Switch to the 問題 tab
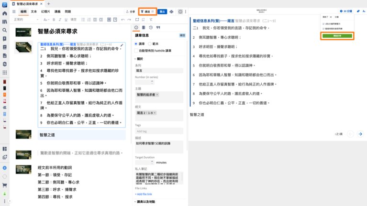Image resolution: width=367 pixels, height=206 pixels. point(67,11)
